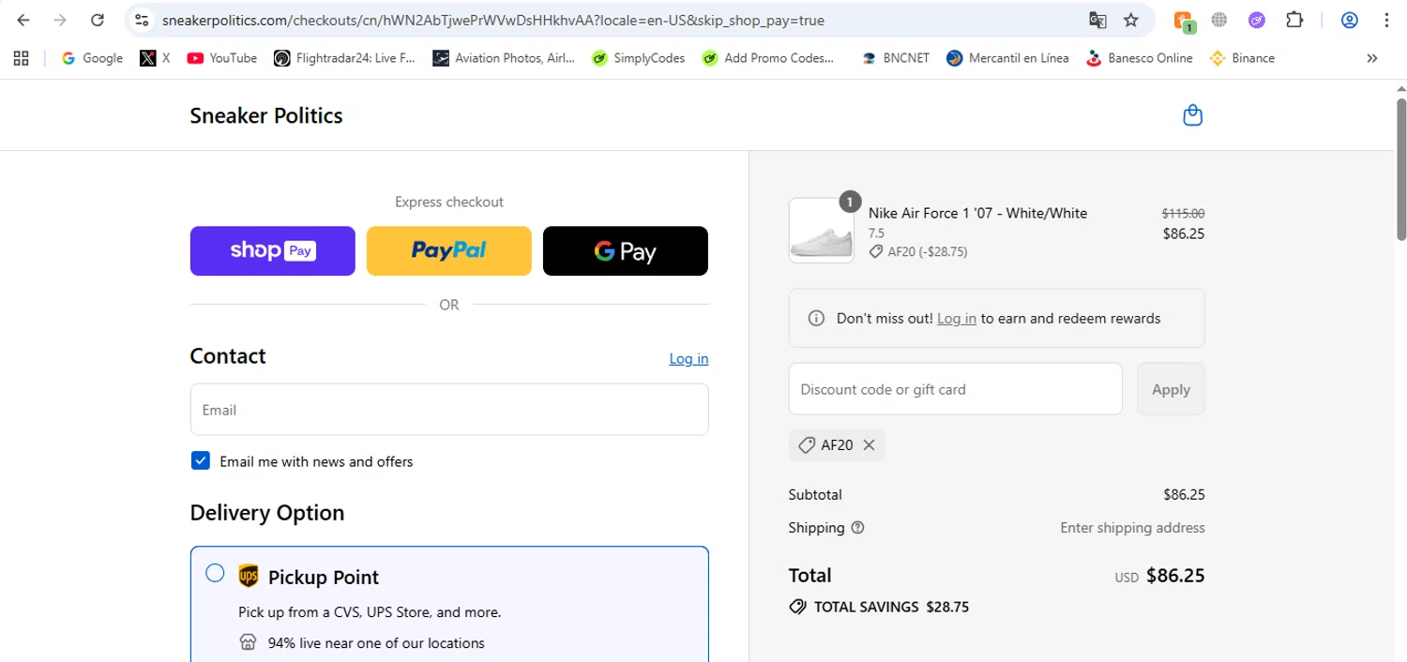
Task: Go back to the previous page
Action: [23, 20]
